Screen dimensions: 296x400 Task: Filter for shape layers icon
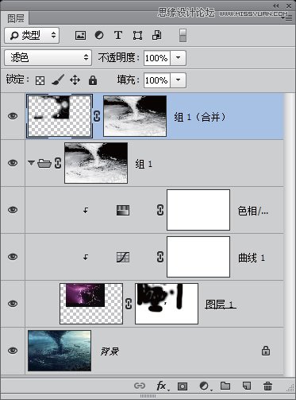point(137,35)
